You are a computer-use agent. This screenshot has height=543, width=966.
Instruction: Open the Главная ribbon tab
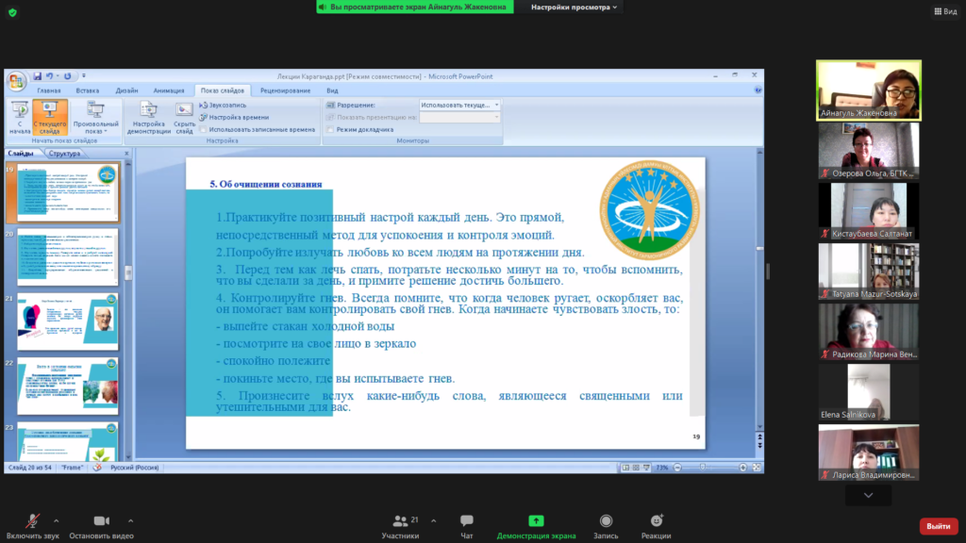(49, 90)
